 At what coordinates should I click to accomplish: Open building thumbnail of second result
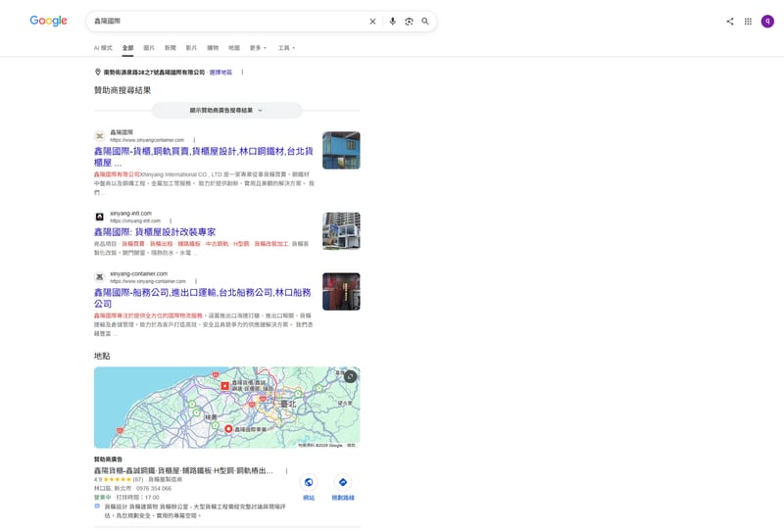(x=341, y=230)
